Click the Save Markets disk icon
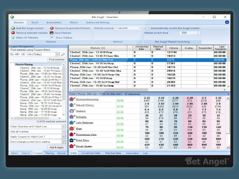This screenshot has width=239, height=179. click(52, 33)
